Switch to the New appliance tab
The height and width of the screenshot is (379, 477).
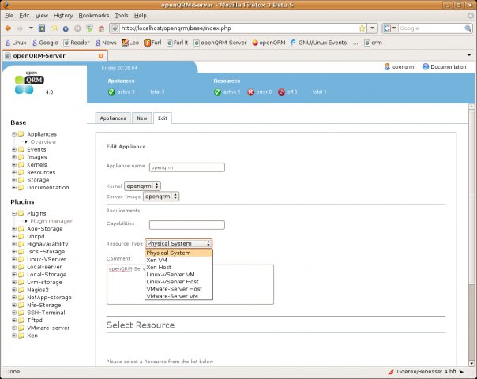coord(142,118)
